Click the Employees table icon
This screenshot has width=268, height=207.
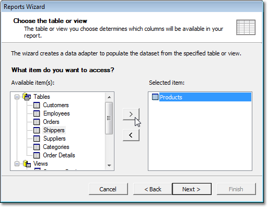coord(37,113)
